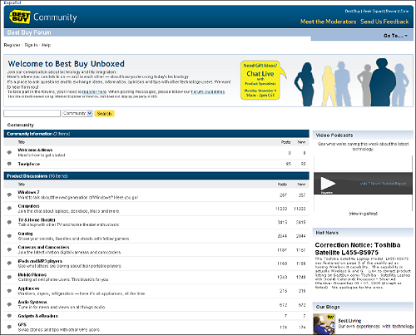The height and width of the screenshot is (335, 416).
Task: Click the Video Podcasts panel header
Action: click(363, 135)
